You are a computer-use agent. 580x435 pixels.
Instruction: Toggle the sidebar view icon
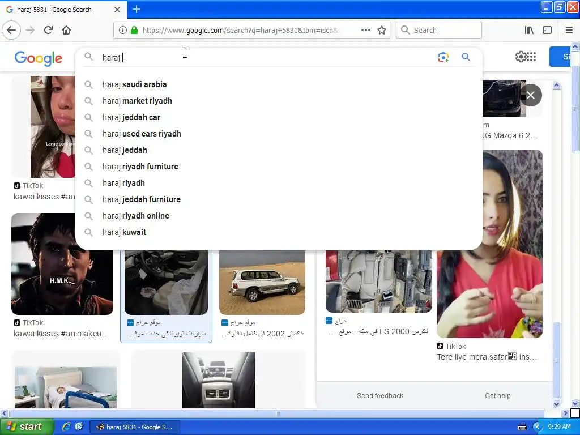click(547, 30)
